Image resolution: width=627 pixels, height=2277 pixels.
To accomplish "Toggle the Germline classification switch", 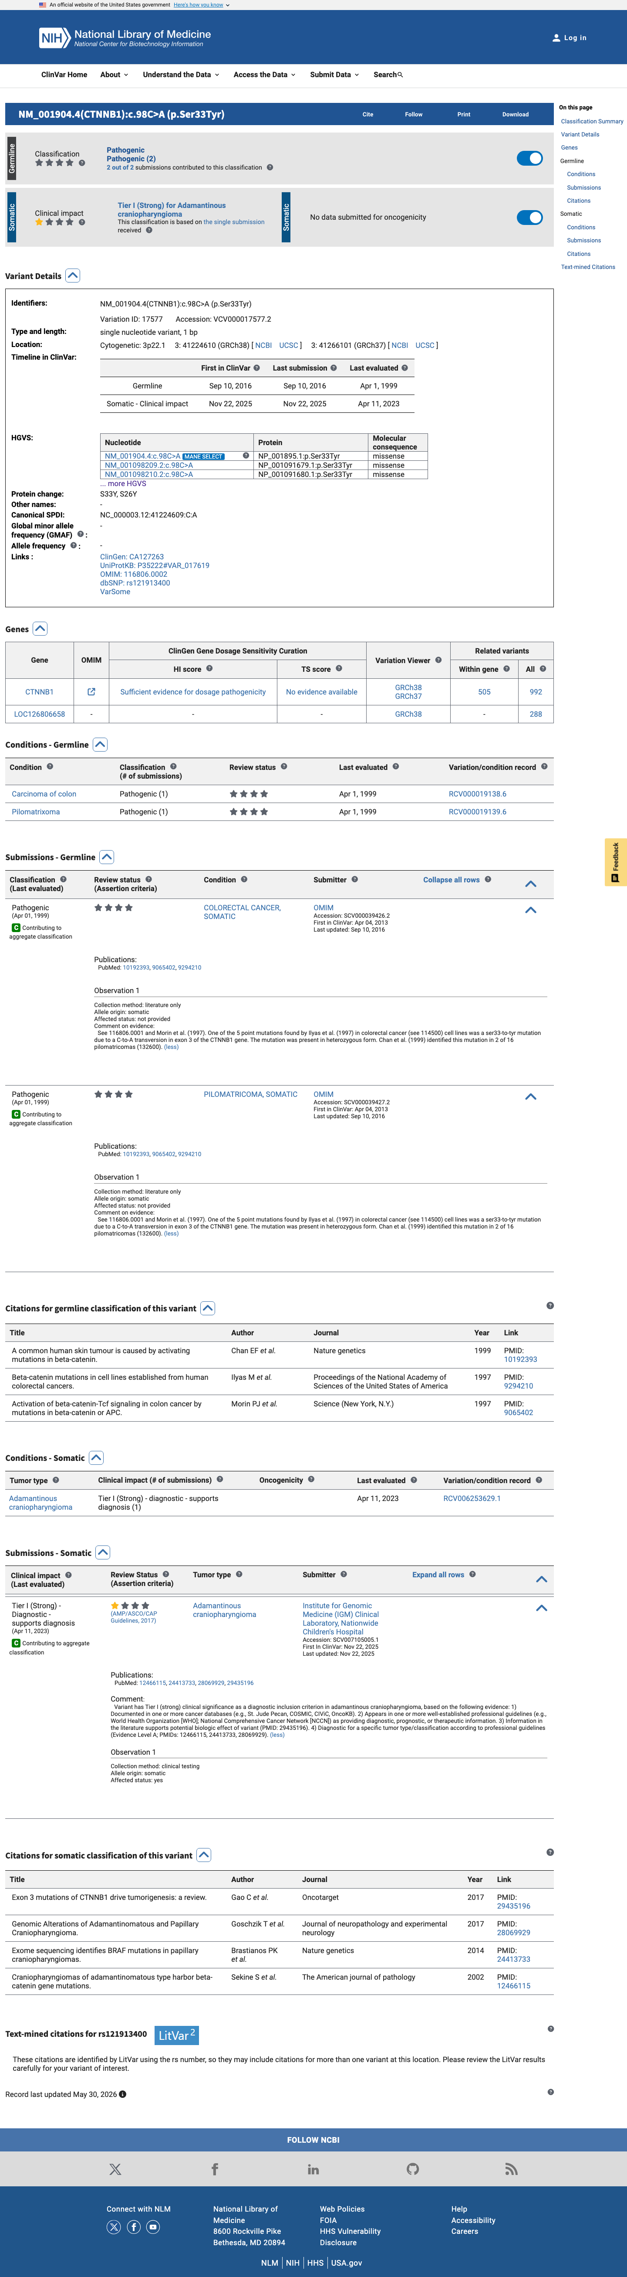I will click(530, 158).
